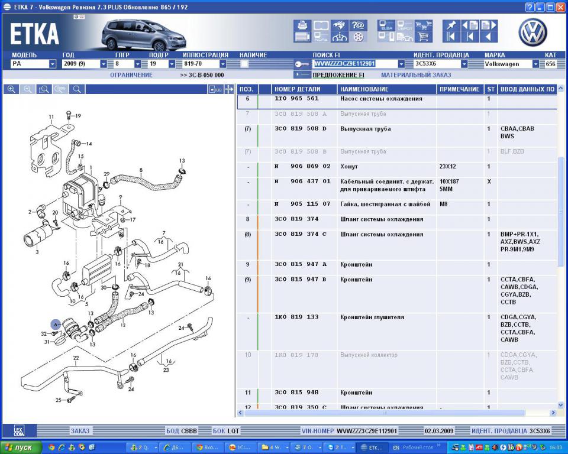Switch to the 1C taskbar item
The image size is (568, 454).
coord(241,447)
